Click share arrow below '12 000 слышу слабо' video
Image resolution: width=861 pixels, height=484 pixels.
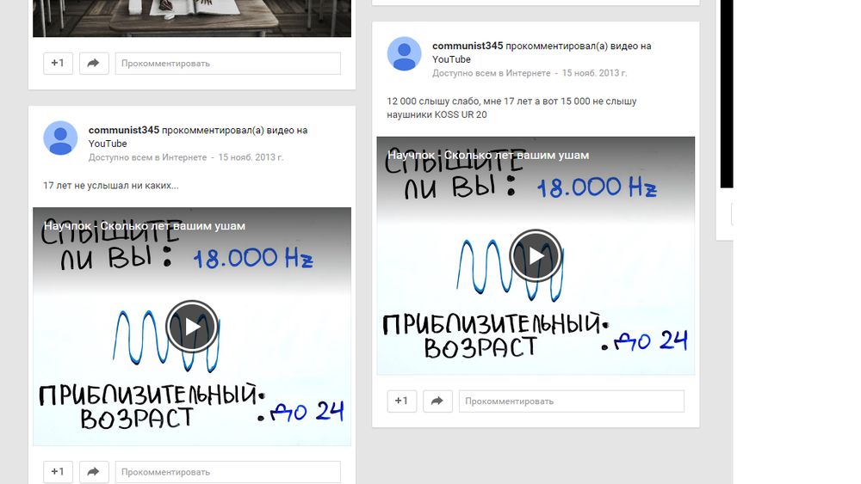437,401
